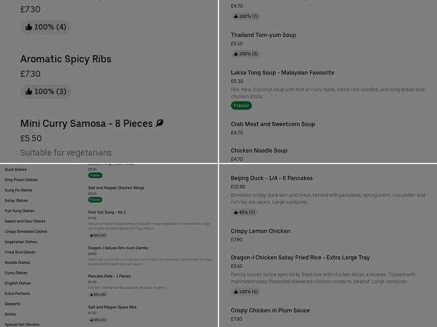Click the vegetarian leaf icon beside Mini Curry Samosa
This screenshot has height=327, width=437.
tap(160, 124)
